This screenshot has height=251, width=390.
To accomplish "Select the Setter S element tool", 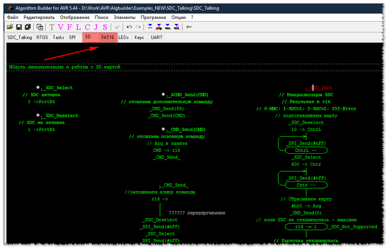I will pyautogui.click(x=105, y=27).
